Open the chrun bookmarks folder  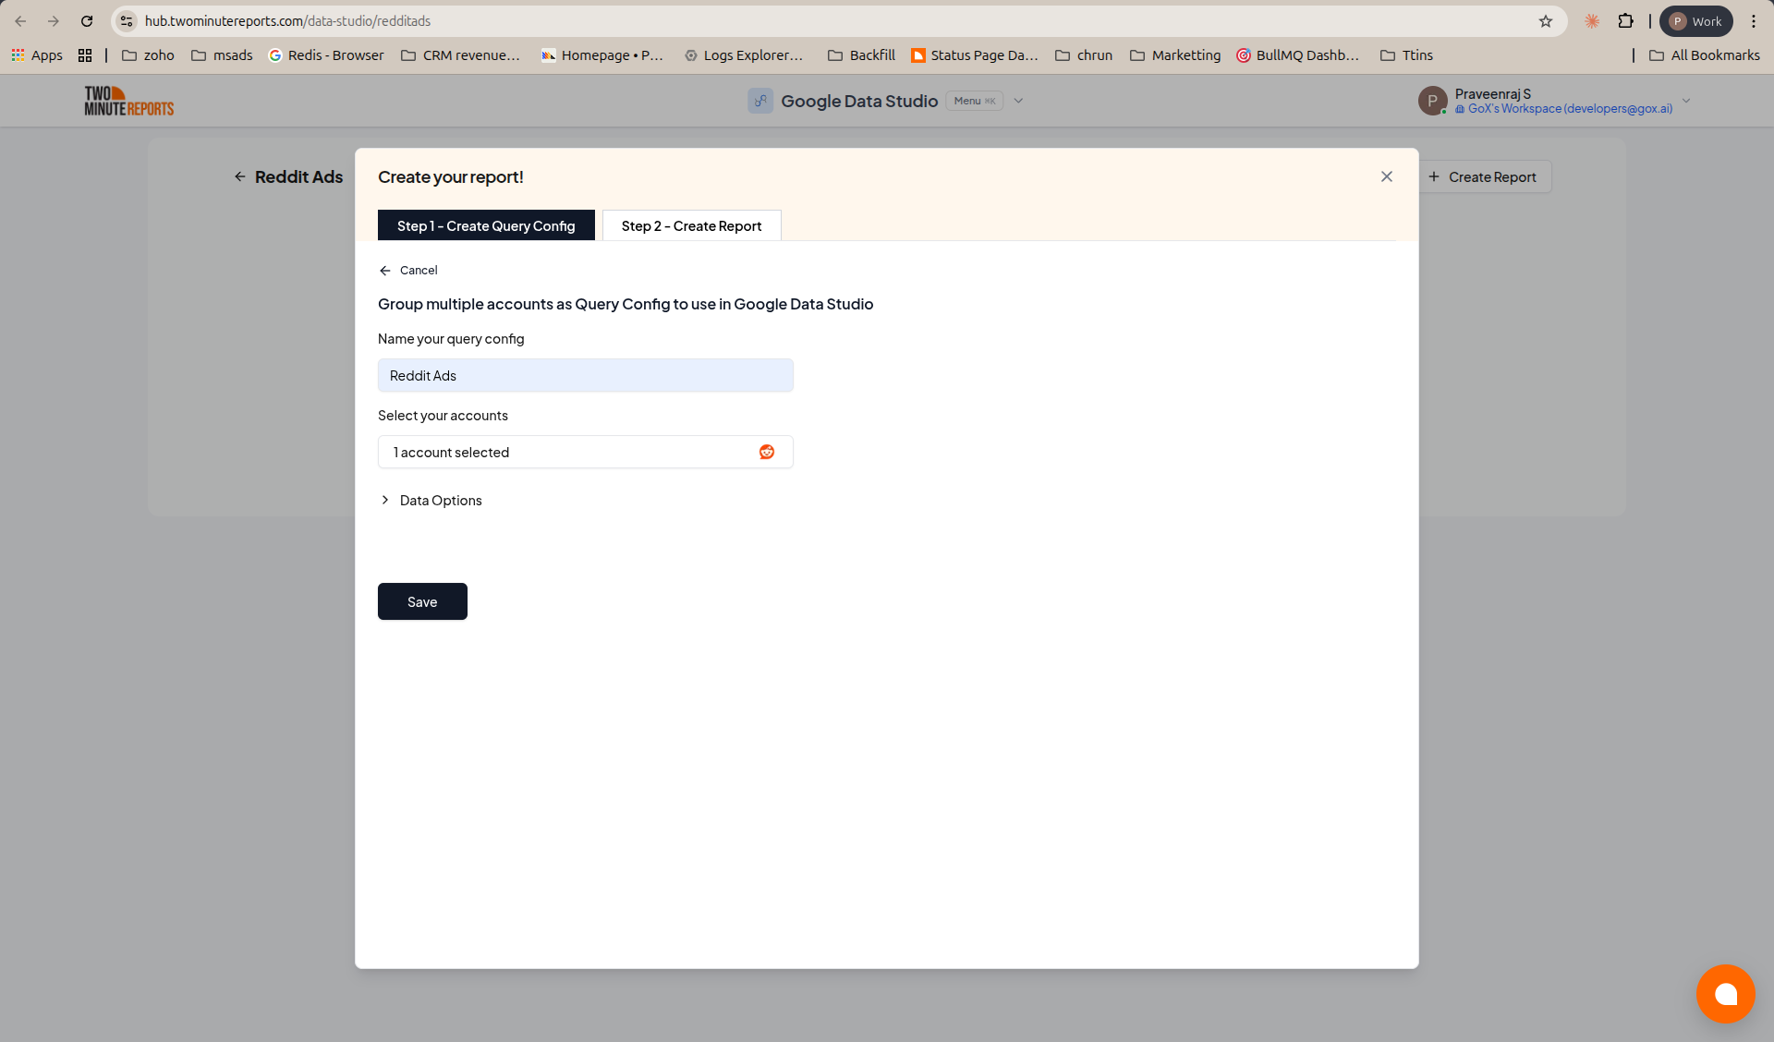(x=1084, y=55)
